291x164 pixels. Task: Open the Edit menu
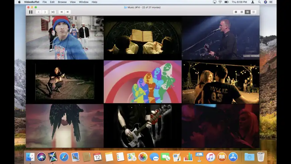coord(52,2)
